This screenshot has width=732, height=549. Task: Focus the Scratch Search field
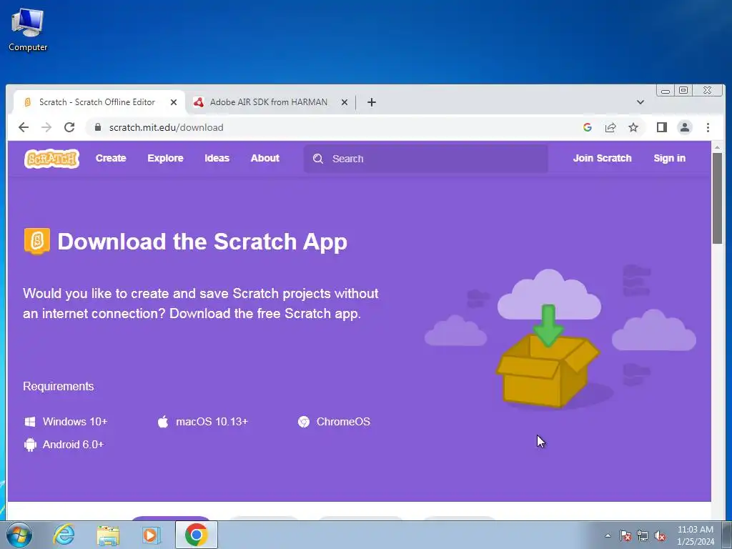pos(425,159)
